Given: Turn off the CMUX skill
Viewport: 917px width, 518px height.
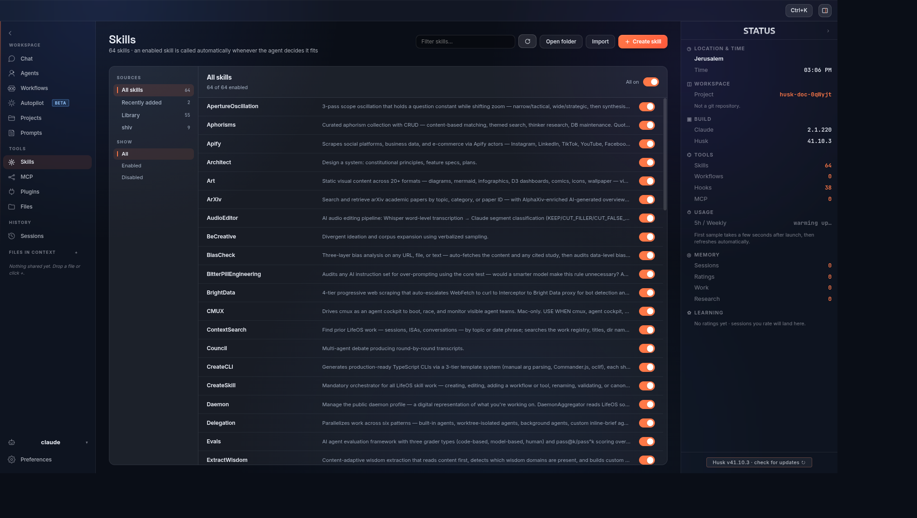Looking at the screenshot, I should (647, 311).
